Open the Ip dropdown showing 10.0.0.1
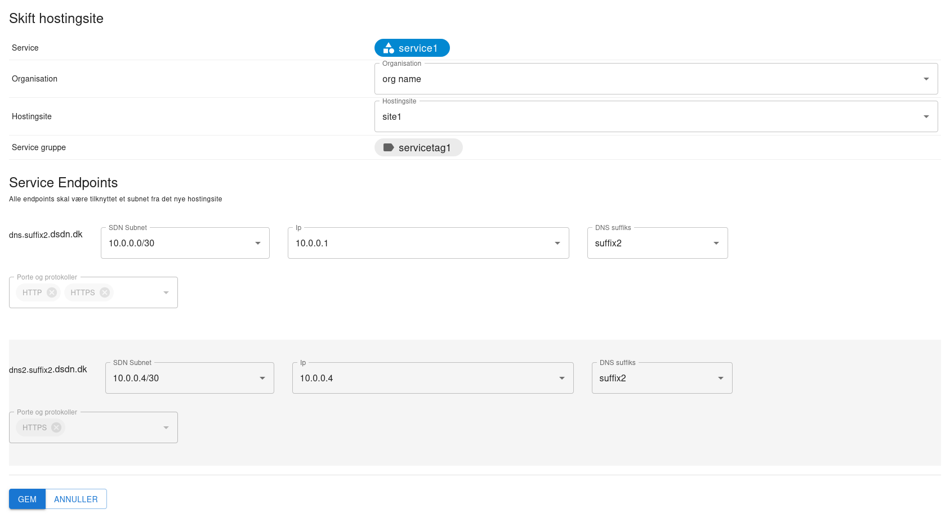 pos(557,243)
